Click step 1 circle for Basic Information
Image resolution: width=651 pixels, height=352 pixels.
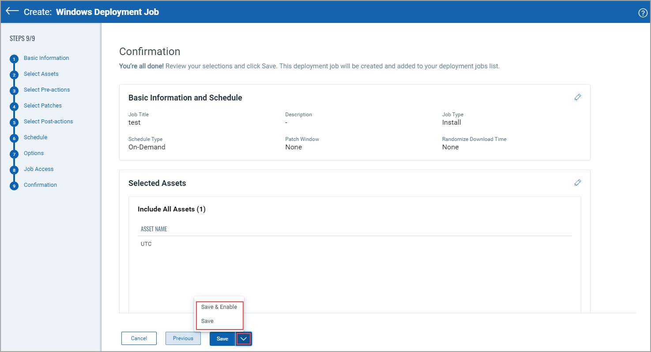pos(14,59)
